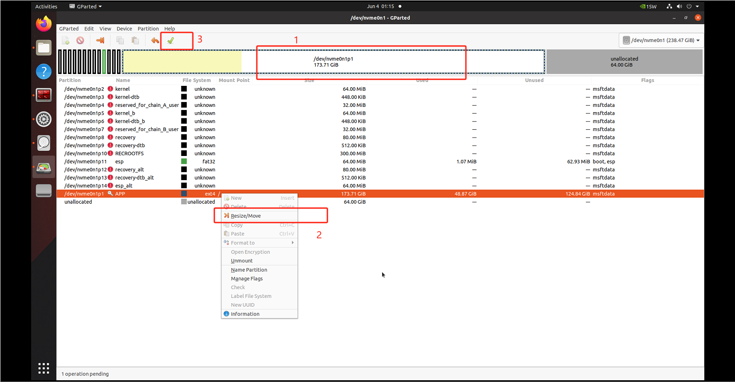Select the reserved_for_chain_A_user partition row
This screenshot has height=382, width=735.
[x=380, y=105]
